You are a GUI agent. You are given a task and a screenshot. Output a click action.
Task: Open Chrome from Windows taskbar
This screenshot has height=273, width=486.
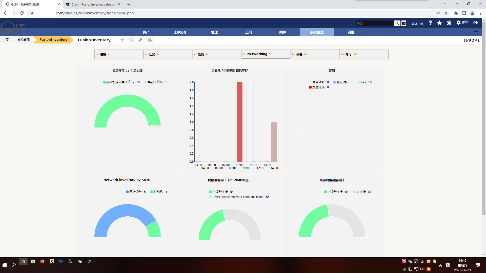pos(24,262)
